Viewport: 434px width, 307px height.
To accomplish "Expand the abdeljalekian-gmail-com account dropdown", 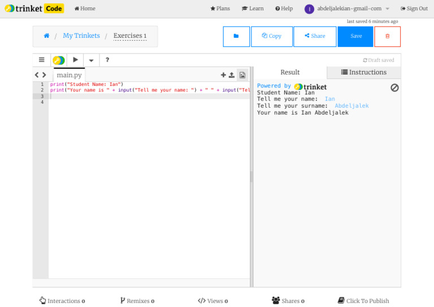I will (x=353, y=8).
